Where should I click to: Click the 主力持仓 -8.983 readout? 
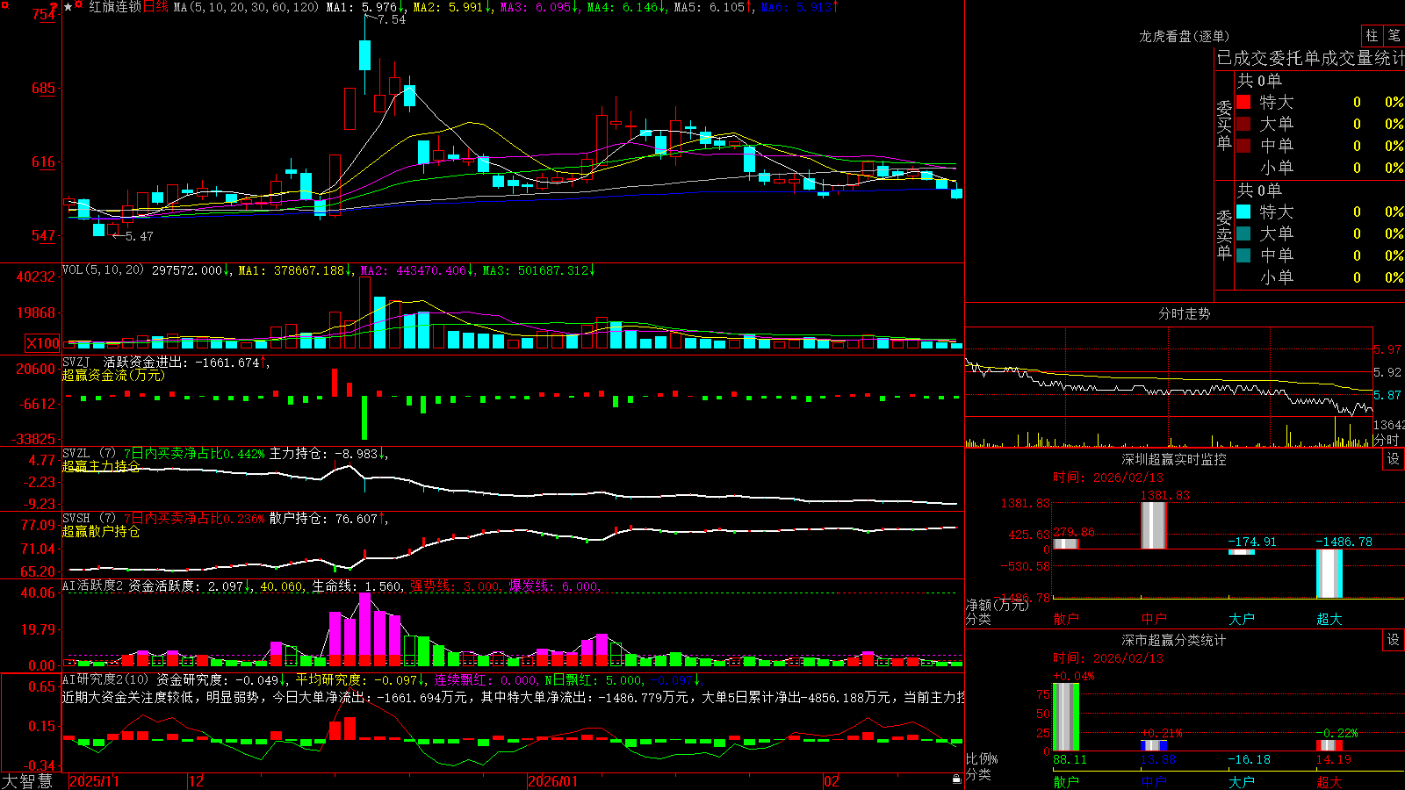tap(323, 454)
